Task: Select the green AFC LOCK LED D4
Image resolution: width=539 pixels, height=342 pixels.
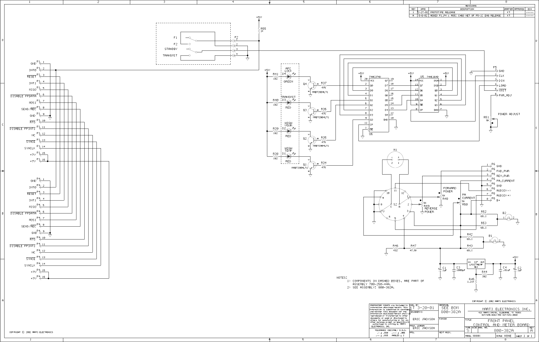Action: point(289,76)
